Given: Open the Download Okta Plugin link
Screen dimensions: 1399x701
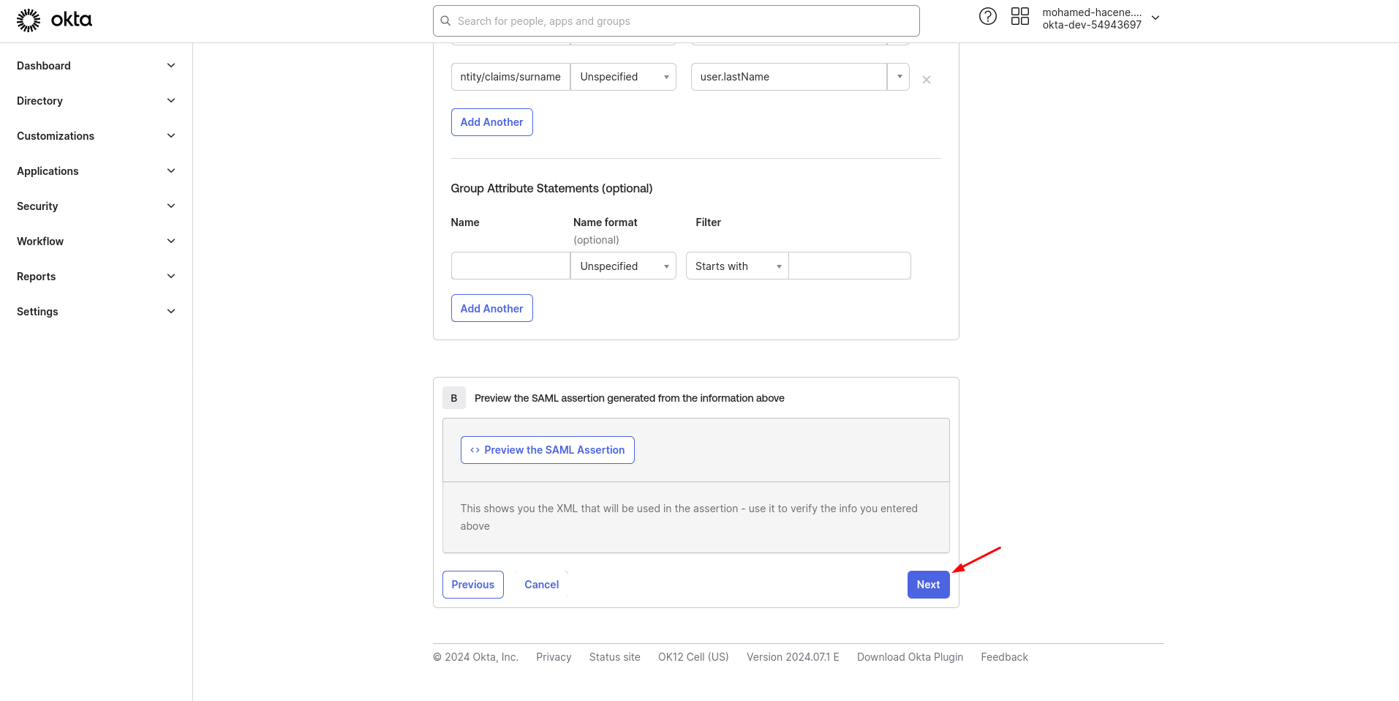Looking at the screenshot, I should [910, 657].
